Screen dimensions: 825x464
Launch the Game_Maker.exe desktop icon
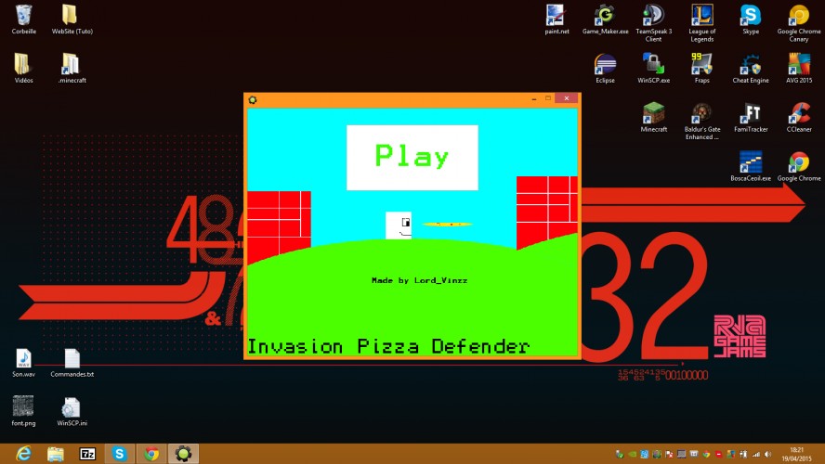[605, 19]
